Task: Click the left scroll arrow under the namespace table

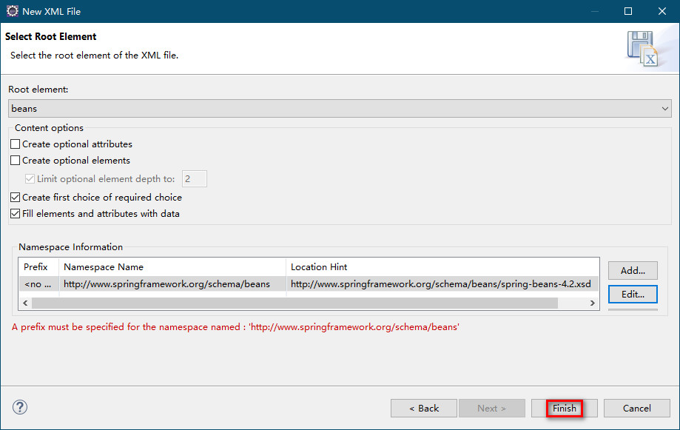Action: click(25, 303)
